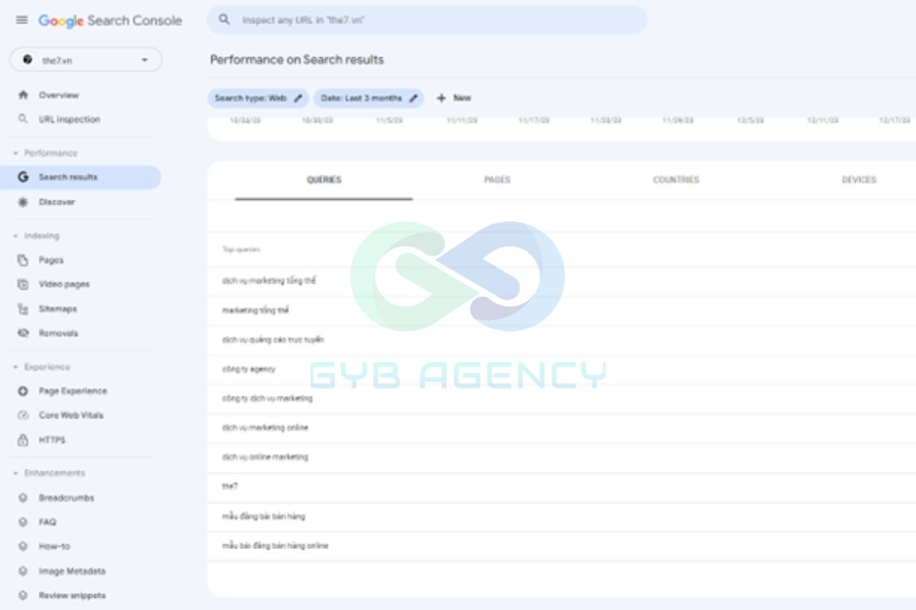Open the Sitemaps page
916x610 pixels.
[58, 309]
